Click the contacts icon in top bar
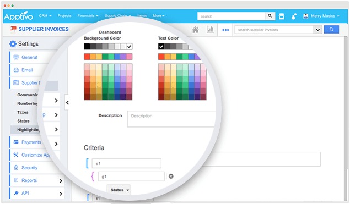 click(294, 16)
